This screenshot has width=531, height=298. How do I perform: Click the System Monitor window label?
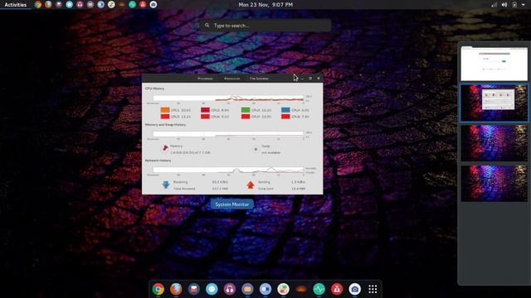click(x=232, y=204)
